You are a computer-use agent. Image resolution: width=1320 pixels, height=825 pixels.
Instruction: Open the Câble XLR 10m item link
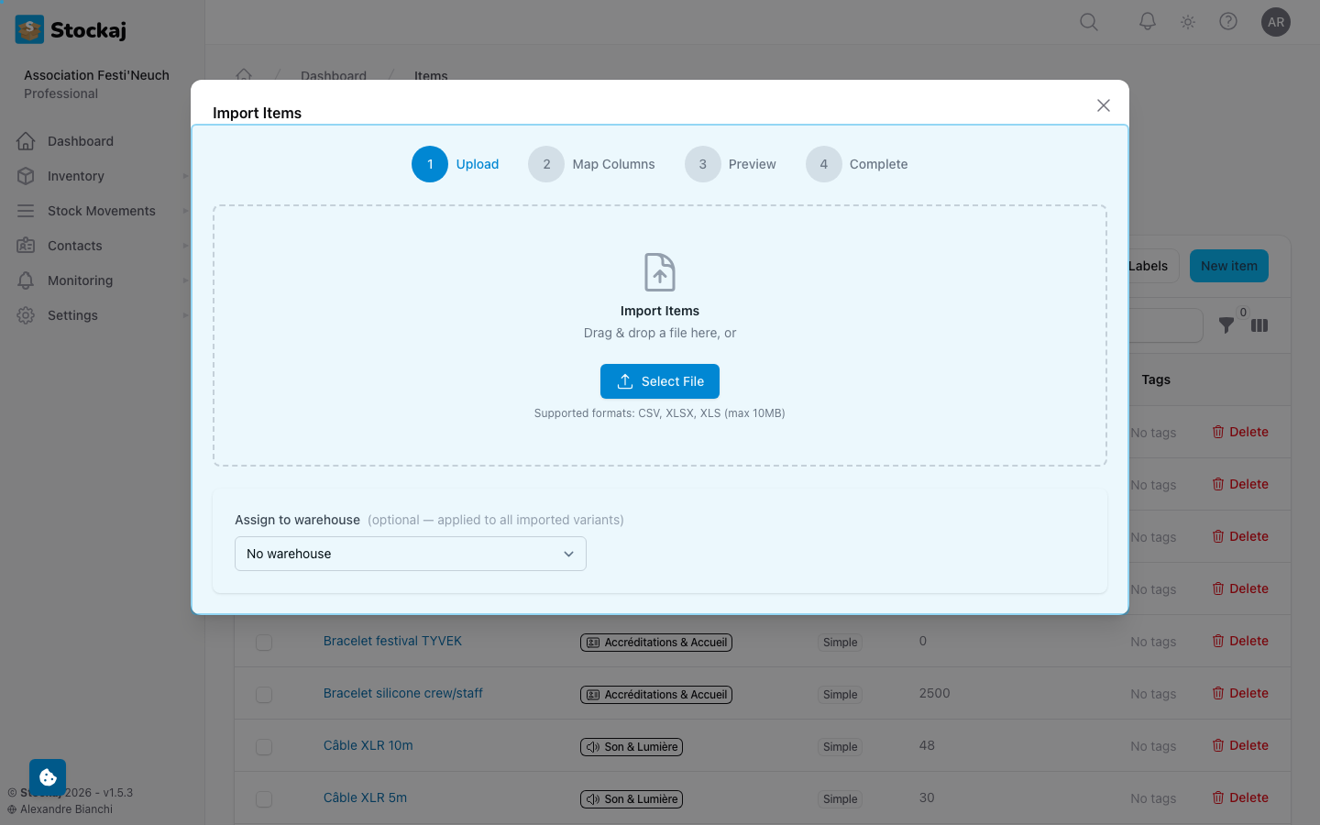368,745
